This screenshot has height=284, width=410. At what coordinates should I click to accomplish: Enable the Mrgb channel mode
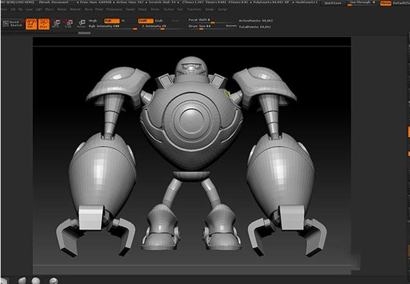coord(93,21)
